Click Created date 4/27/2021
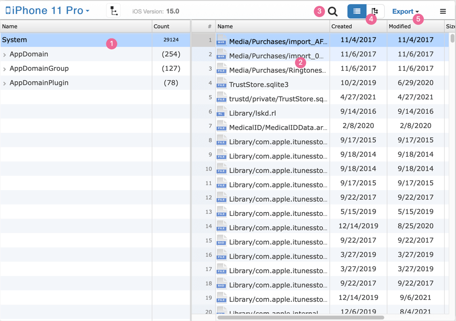 click(358, 97)
